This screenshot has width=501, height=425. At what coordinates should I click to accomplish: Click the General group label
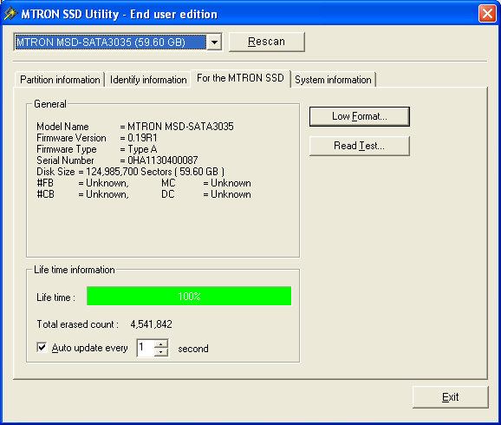[50, 104]
